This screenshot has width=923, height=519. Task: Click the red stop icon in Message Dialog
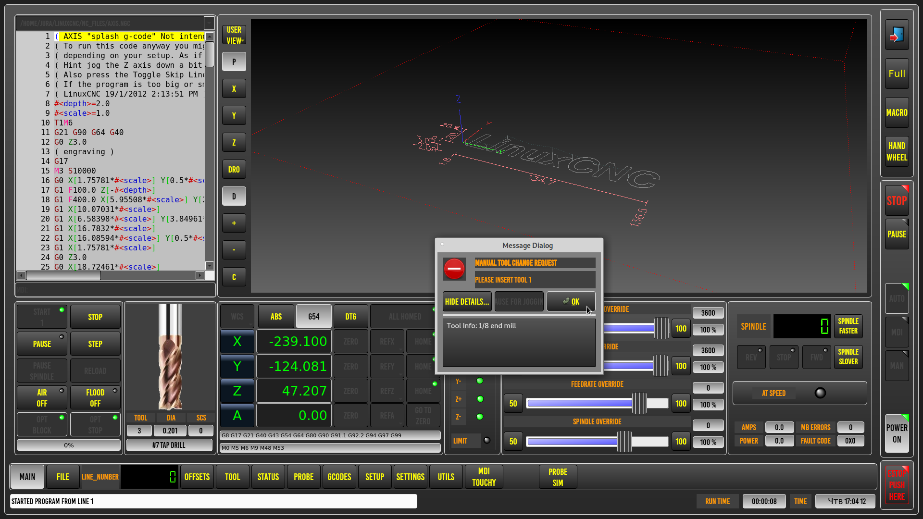point(454,269)
